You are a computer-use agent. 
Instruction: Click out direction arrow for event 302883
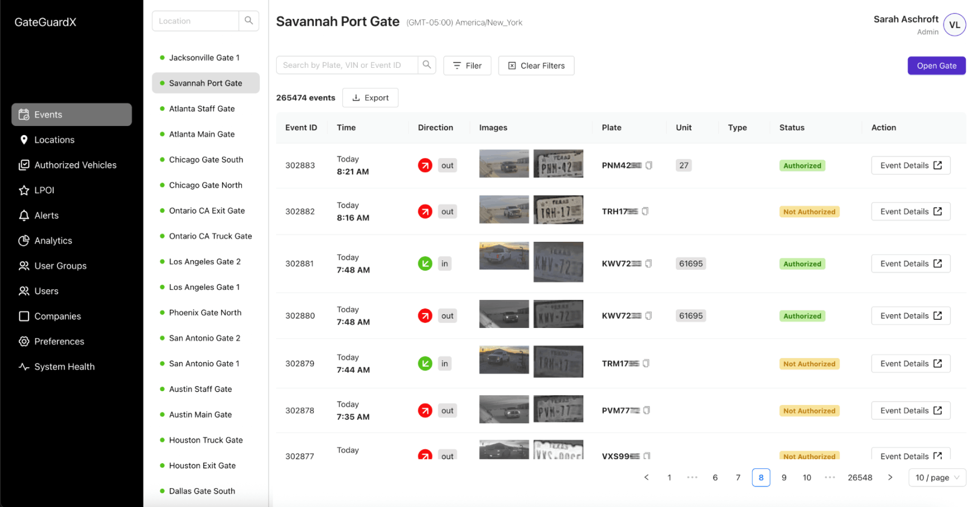click(x=425, y=165)
